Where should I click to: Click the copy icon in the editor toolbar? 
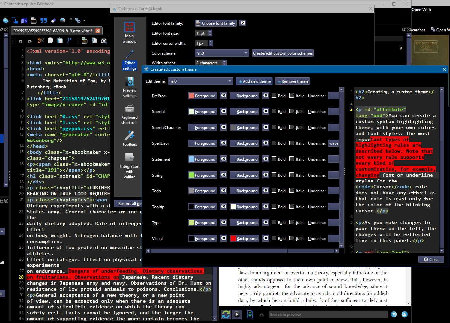pos(51,40)
